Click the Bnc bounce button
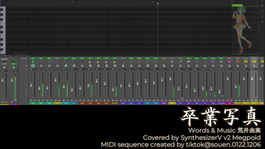Image resolution: width=265 pixels, height=149 pixels. click(x=15, y=100)
